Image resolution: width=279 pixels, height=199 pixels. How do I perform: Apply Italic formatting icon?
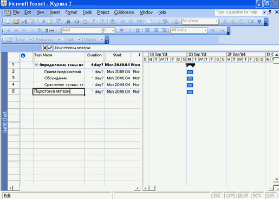coord(129,30)
